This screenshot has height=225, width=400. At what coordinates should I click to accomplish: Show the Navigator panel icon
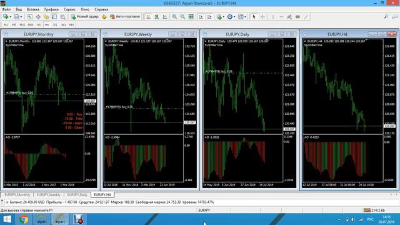[x=46, y=17]
